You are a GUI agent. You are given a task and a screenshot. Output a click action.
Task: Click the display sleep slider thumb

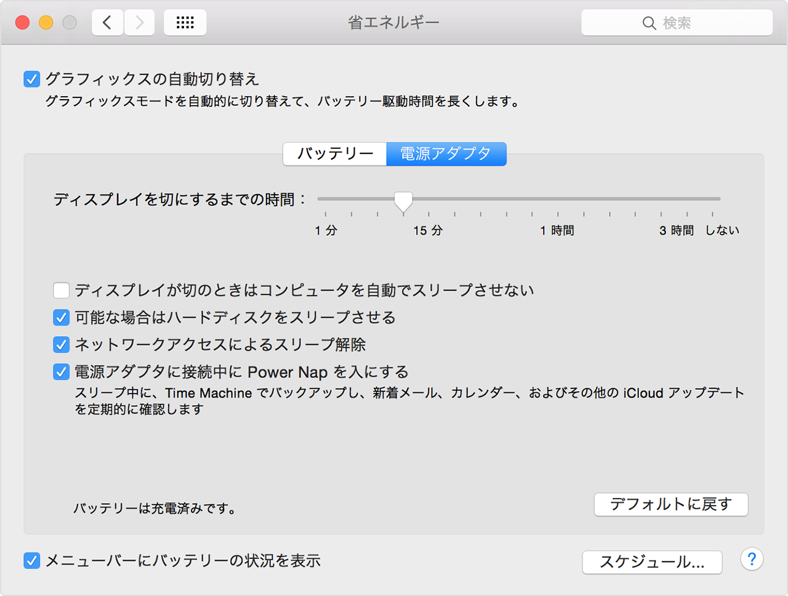(403, 201)
